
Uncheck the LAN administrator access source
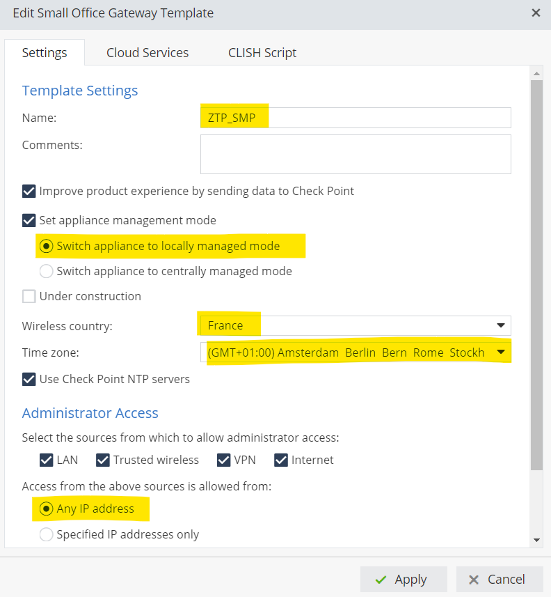(x=47, y=460)
